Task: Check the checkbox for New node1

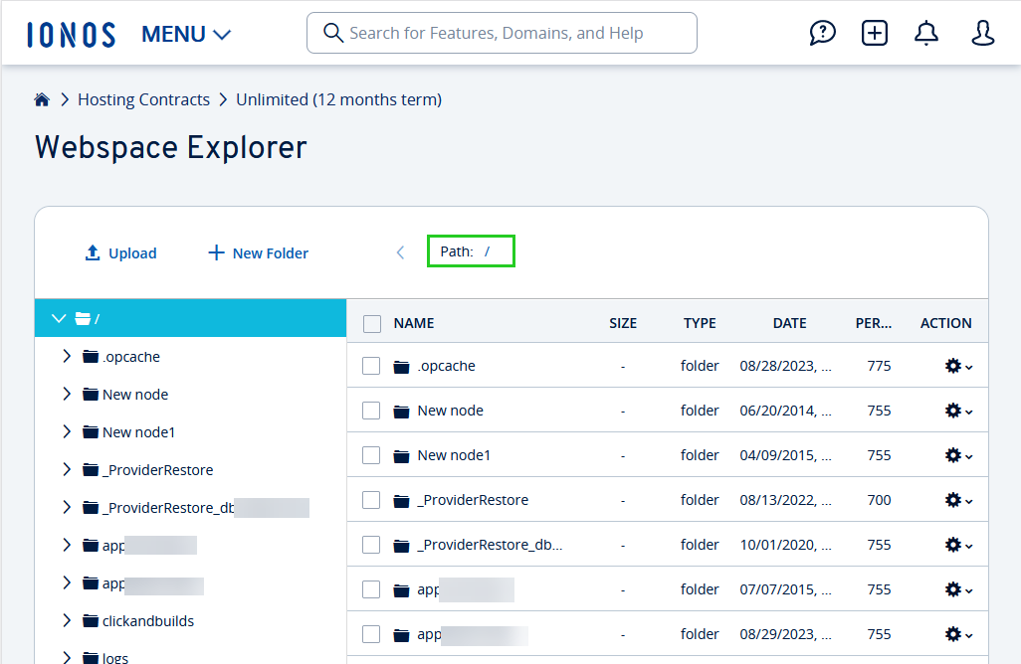Action: 371,454
